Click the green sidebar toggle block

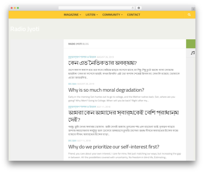(x=191, y=44)
